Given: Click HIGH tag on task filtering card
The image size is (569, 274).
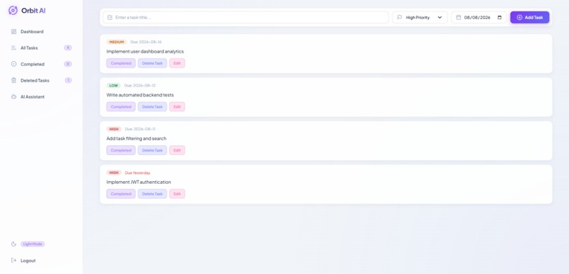Looking at the screenshot, I should [x=114, y=129].
